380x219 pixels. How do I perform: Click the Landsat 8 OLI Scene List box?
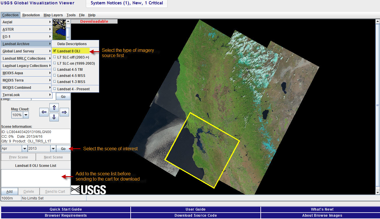pyautogui.click(x=36, y=178)
